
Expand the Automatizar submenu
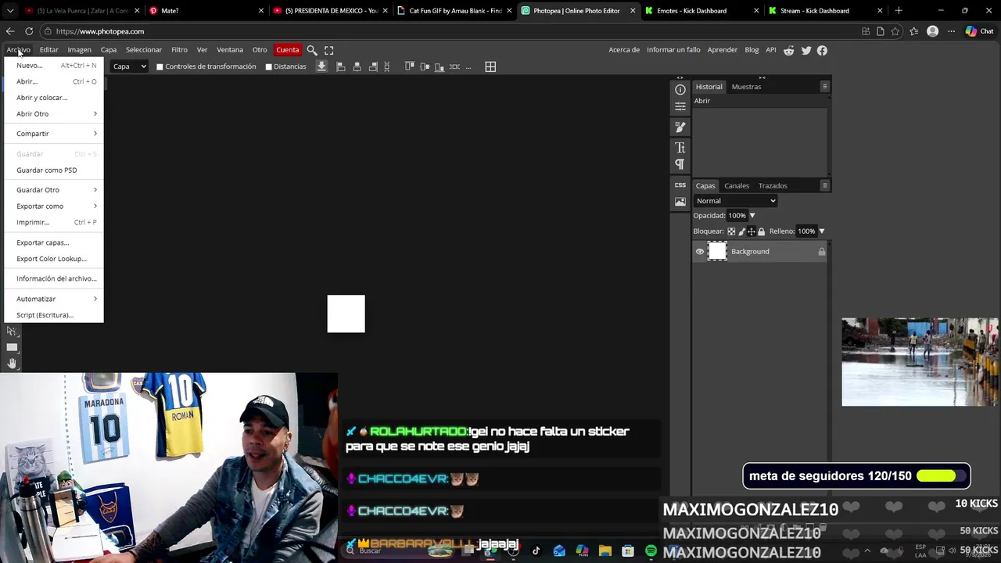coord(54,299)
